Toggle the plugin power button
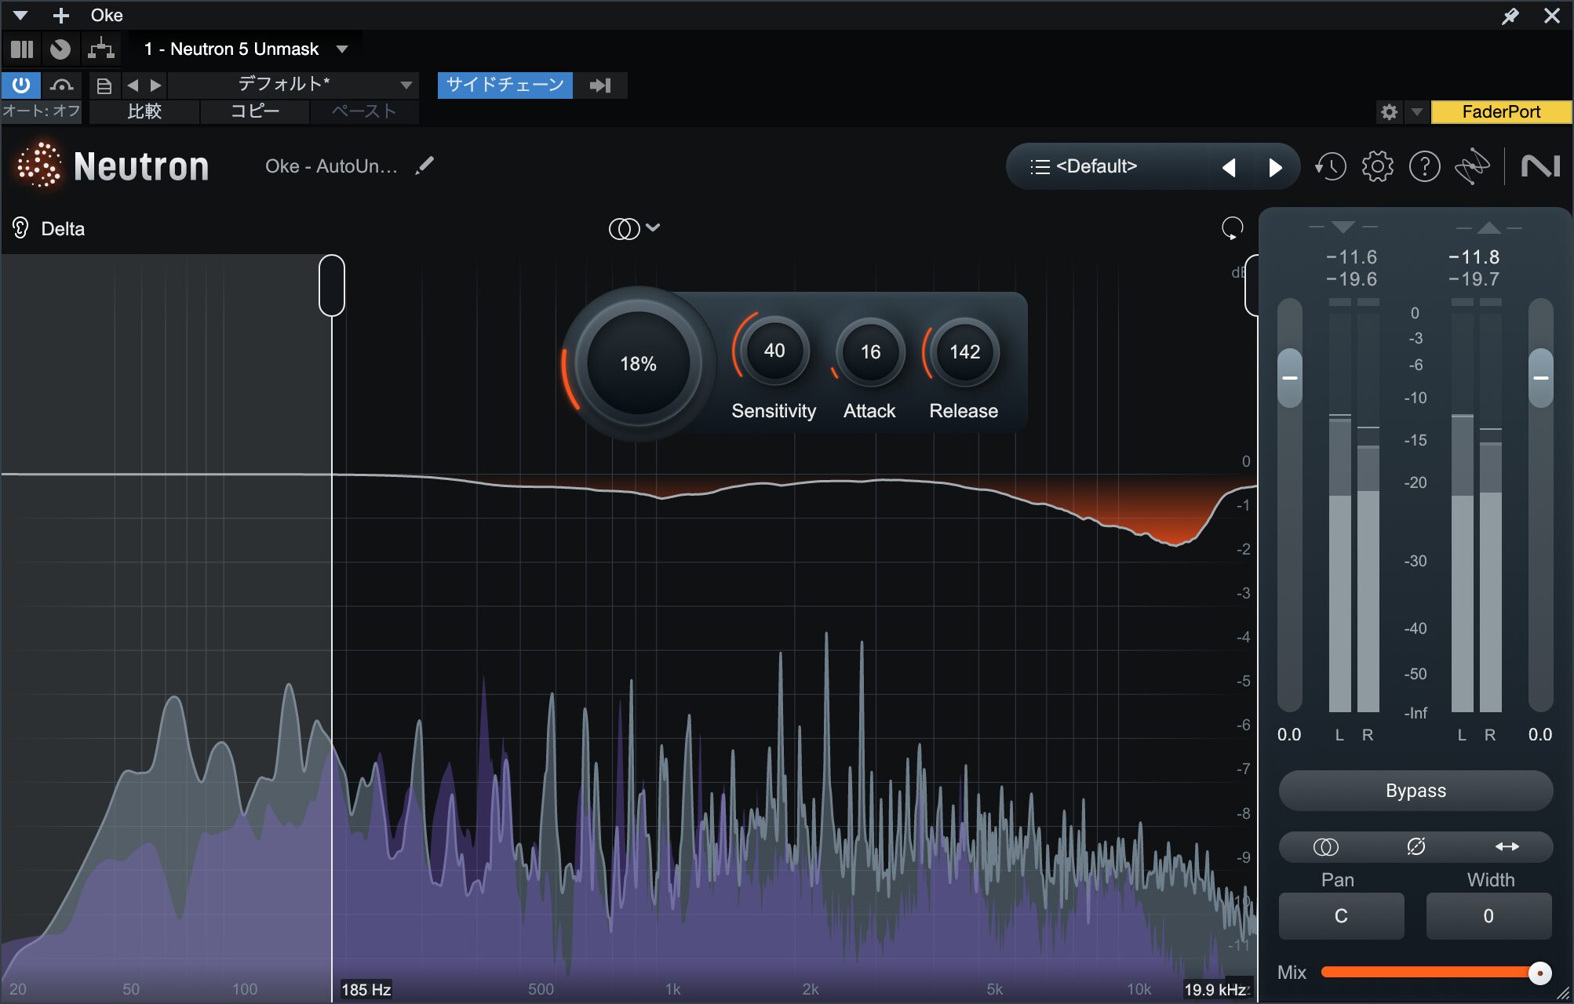Viewport: 1574px width, 1004px height. click(21, 85)
